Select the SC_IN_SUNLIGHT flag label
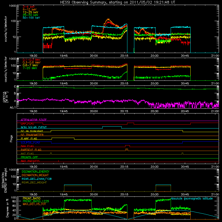Screen dimensions: 222x222 32,131
